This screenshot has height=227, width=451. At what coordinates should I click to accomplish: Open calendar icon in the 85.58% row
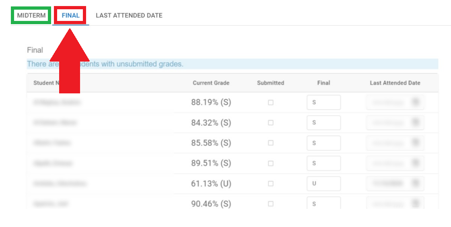[415, 142]
